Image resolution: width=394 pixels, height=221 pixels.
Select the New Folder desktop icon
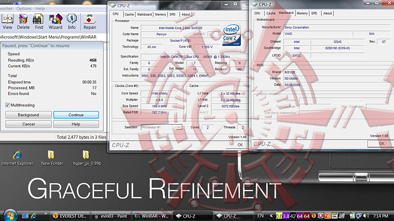[52, 158]
